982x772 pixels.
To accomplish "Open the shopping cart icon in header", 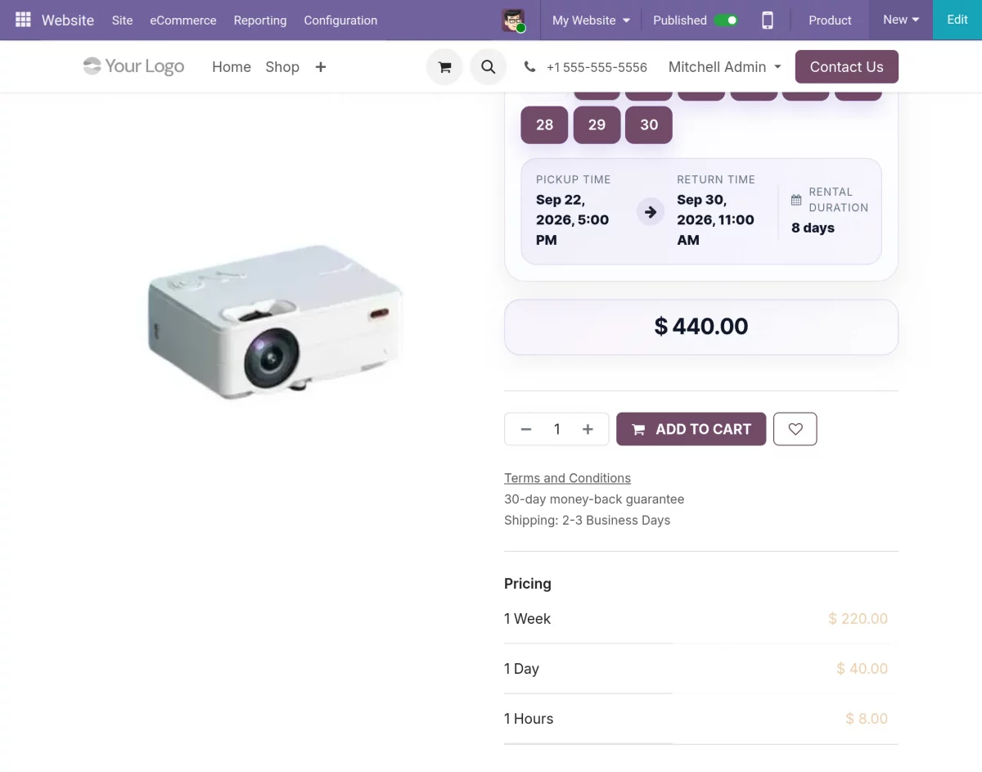I will coord(444,67).
